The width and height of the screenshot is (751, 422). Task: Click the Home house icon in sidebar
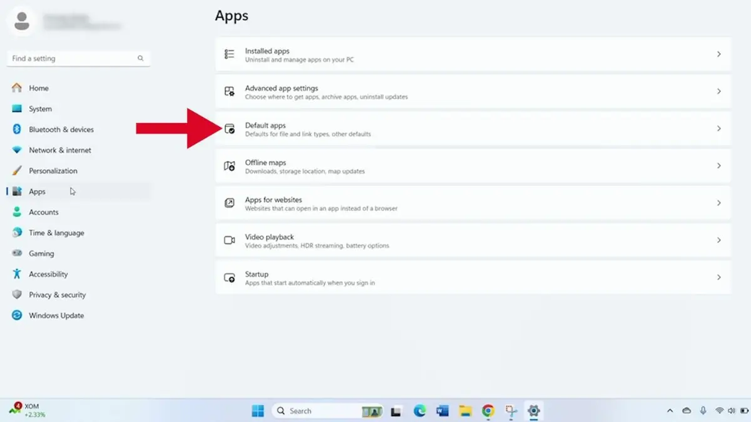[17, 88]
